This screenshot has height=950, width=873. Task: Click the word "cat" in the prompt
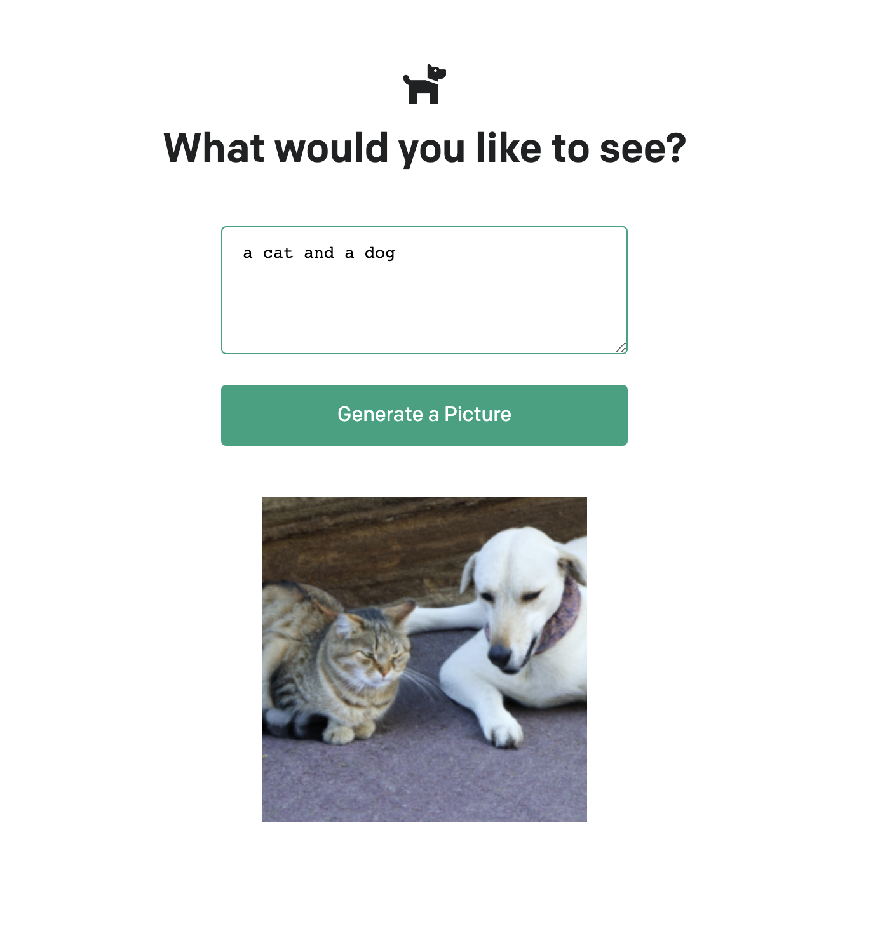(x=278, y=253)
